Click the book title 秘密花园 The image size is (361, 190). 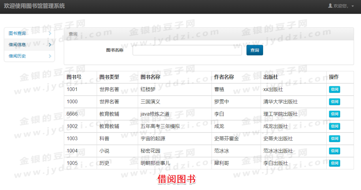pos(150,151)
